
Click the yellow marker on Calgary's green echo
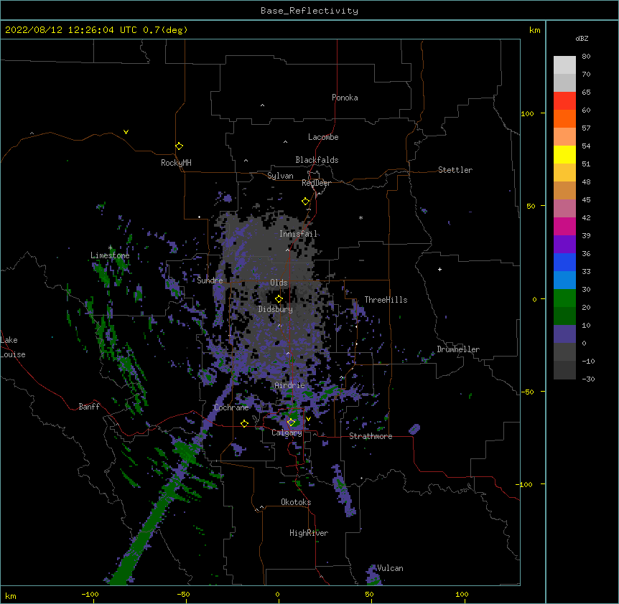click(x=291, y=423)
